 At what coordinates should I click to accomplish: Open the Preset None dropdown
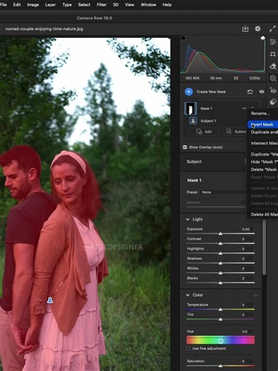(x=223, y=192)
